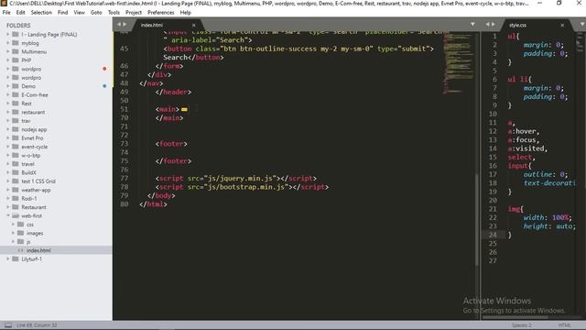Expand the images subfolder
Screen dimensions: 586x330
(13, 233)
